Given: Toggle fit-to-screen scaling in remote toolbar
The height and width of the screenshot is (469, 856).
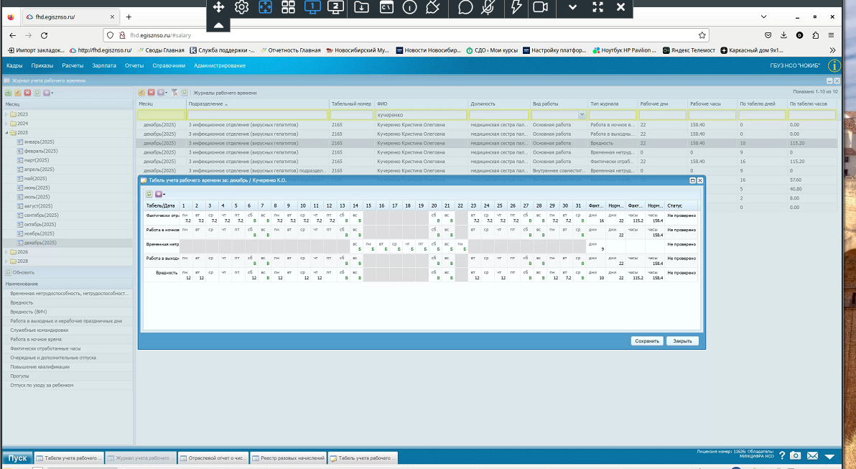Looking at the screenshot, I should [x=265, y=7].
